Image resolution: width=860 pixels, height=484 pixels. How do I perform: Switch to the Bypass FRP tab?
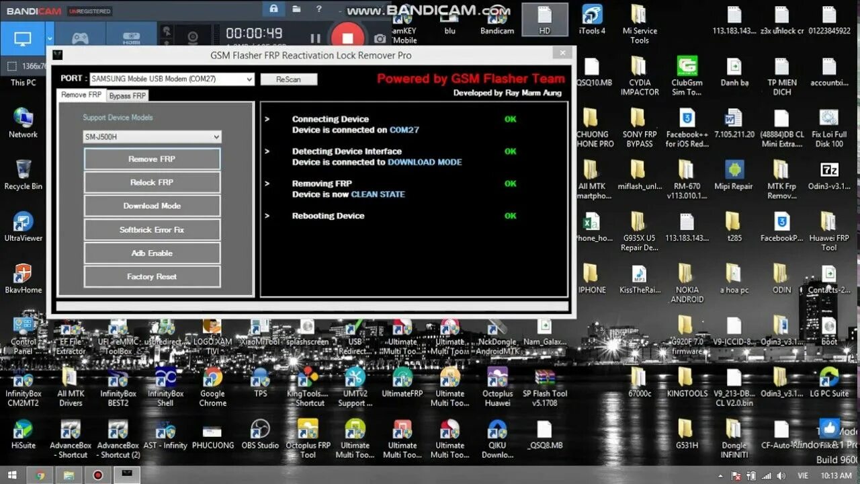coord(128,95)
